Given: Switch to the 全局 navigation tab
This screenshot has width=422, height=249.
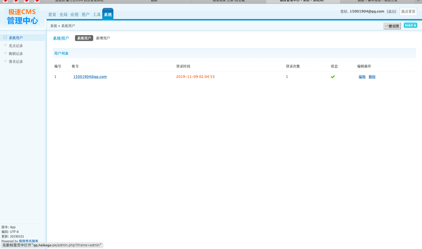Looking at the screenshot, I should click(x=63, y=15).
